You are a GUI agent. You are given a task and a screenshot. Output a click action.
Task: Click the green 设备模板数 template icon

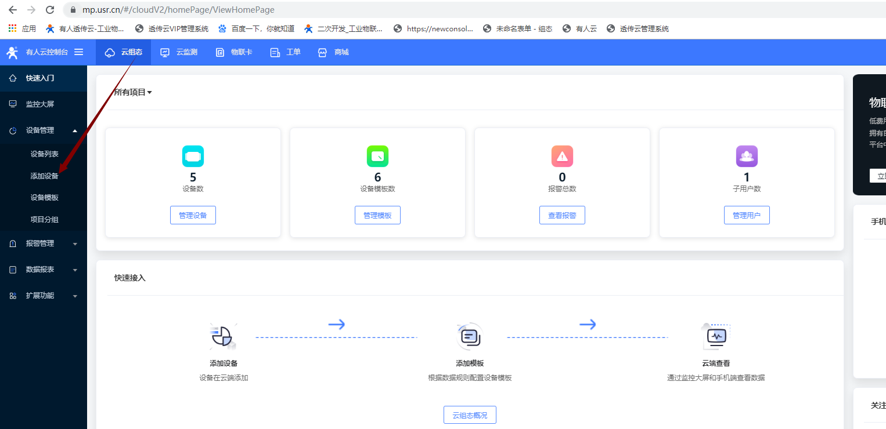[x=377, y=157]
